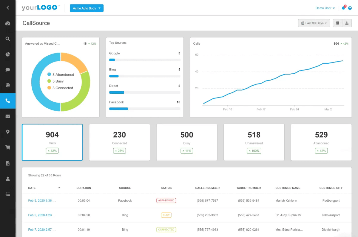
Task: Open the email envelope icon in the sidebar
Action: click(8, 116)
